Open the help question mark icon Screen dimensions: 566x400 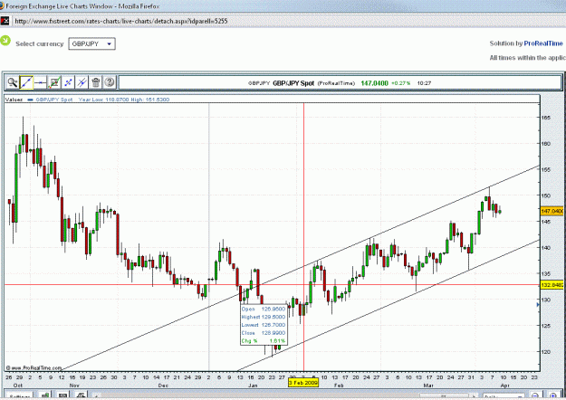coord(110,82)
